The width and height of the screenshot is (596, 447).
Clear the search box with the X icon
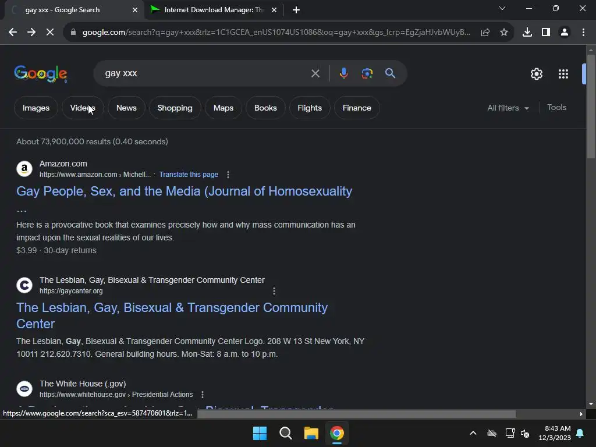[315, 73]
